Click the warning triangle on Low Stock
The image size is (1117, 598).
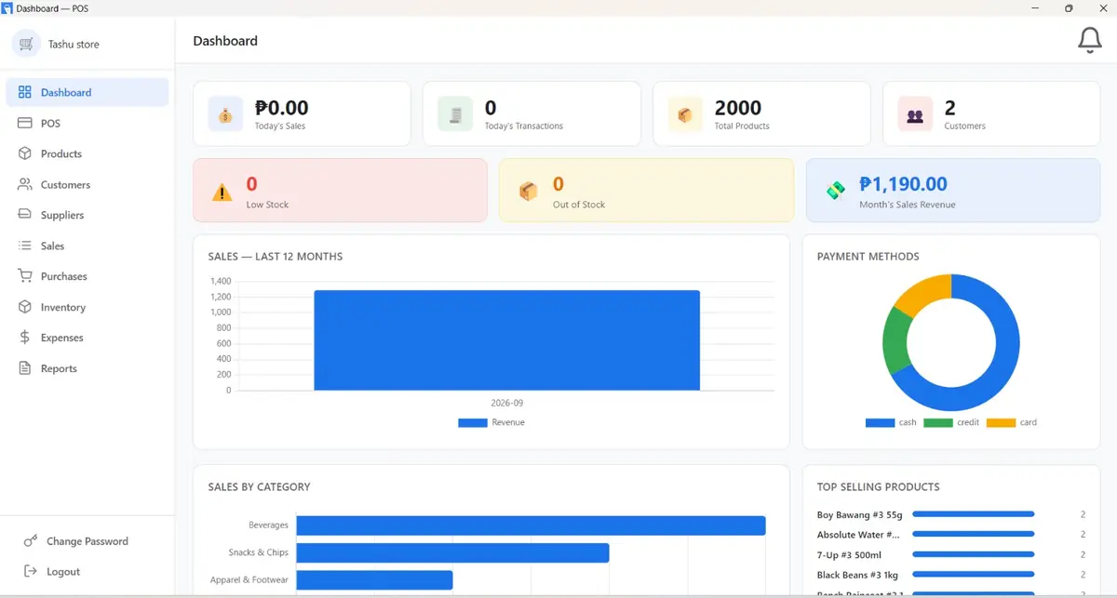coord(222,192)
